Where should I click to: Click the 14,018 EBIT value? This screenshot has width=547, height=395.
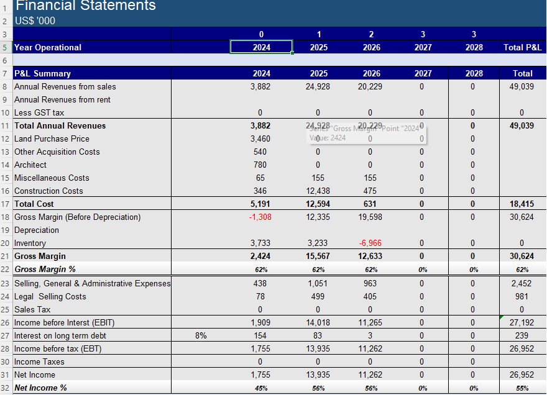click(x=318, y=323)
